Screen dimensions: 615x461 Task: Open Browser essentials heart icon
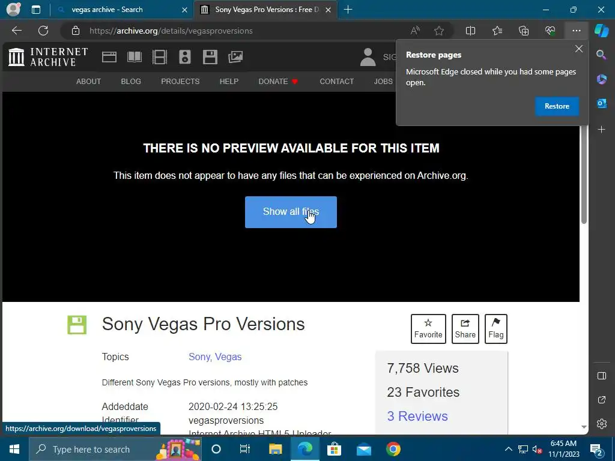coord(550,31)
